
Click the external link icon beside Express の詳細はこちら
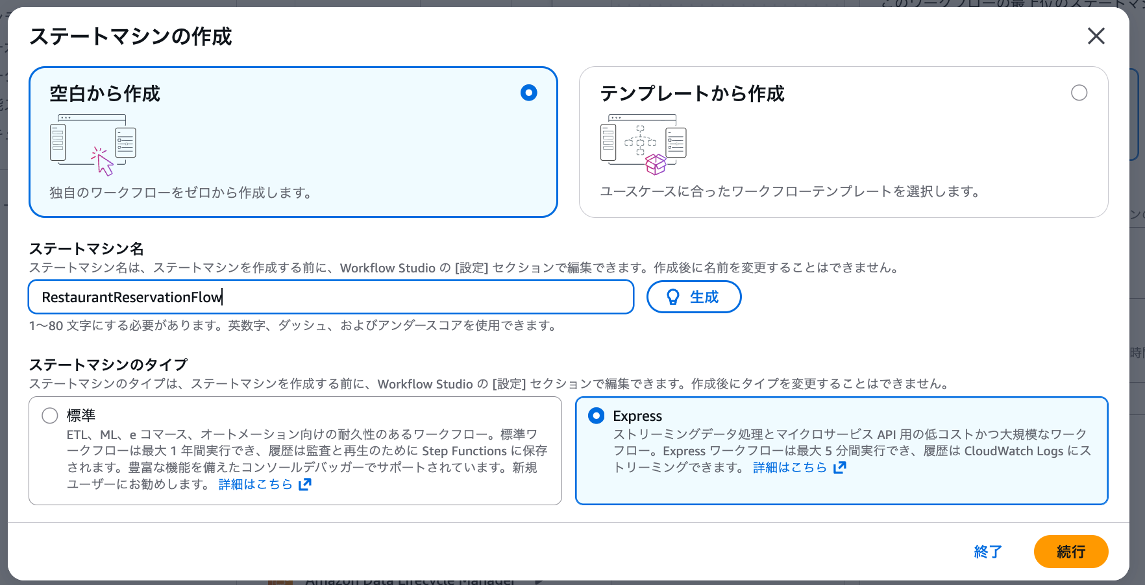(x=839, y=467)
